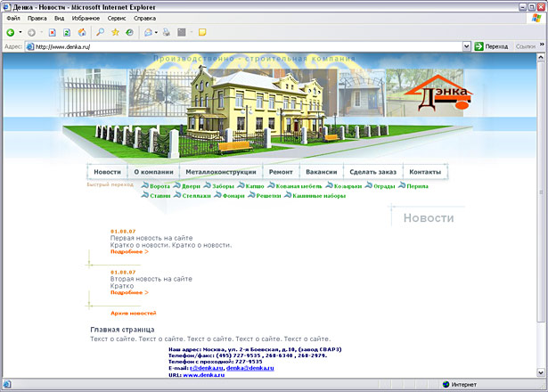548x392 pixels.
Task: Stop page loading with Stop icon
Action: coord(52,32)
